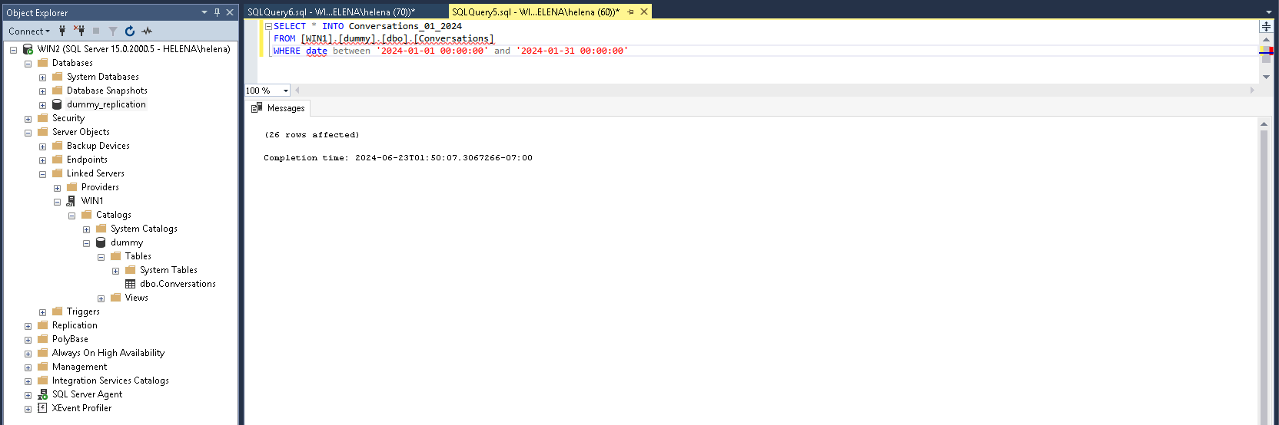Screen dimensions: 1279x425
Task: Open the Activity Monitor icon
Action: (147, 31)
